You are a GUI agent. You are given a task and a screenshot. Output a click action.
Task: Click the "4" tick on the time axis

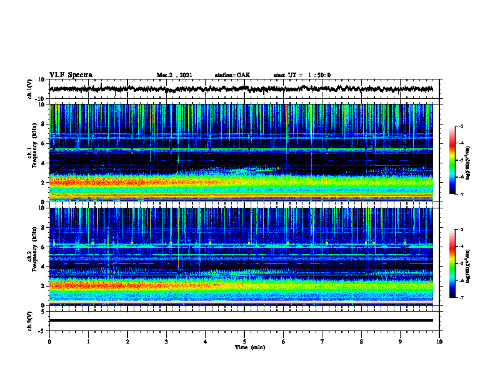click(x=205, y=342)
